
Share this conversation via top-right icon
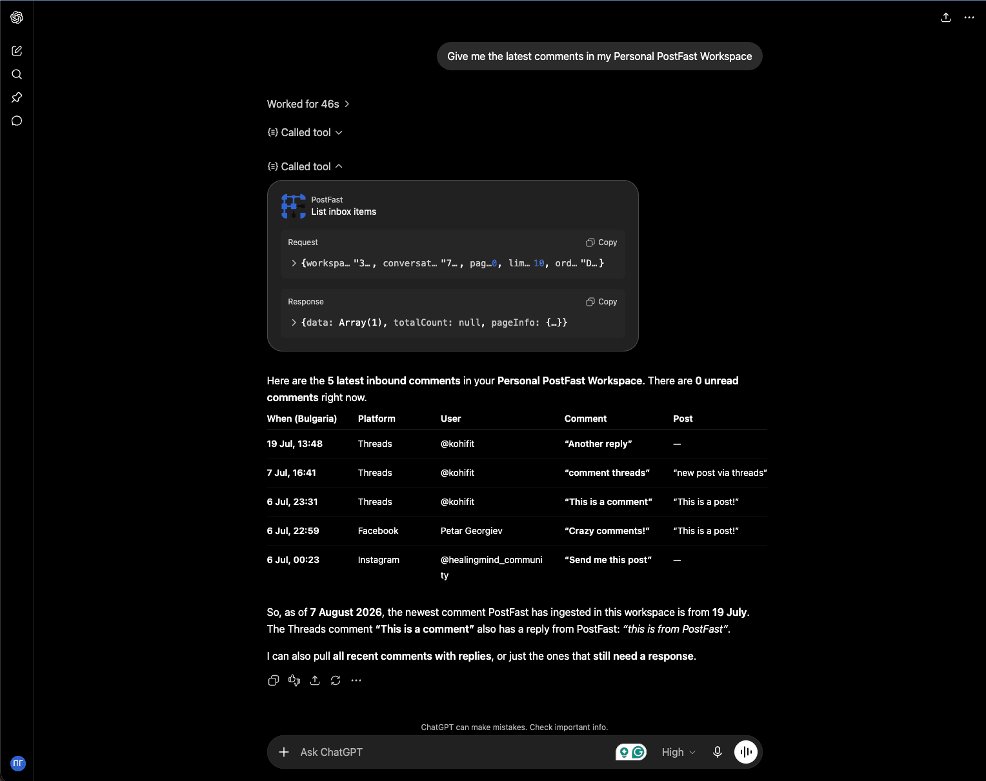pos(946,17)
